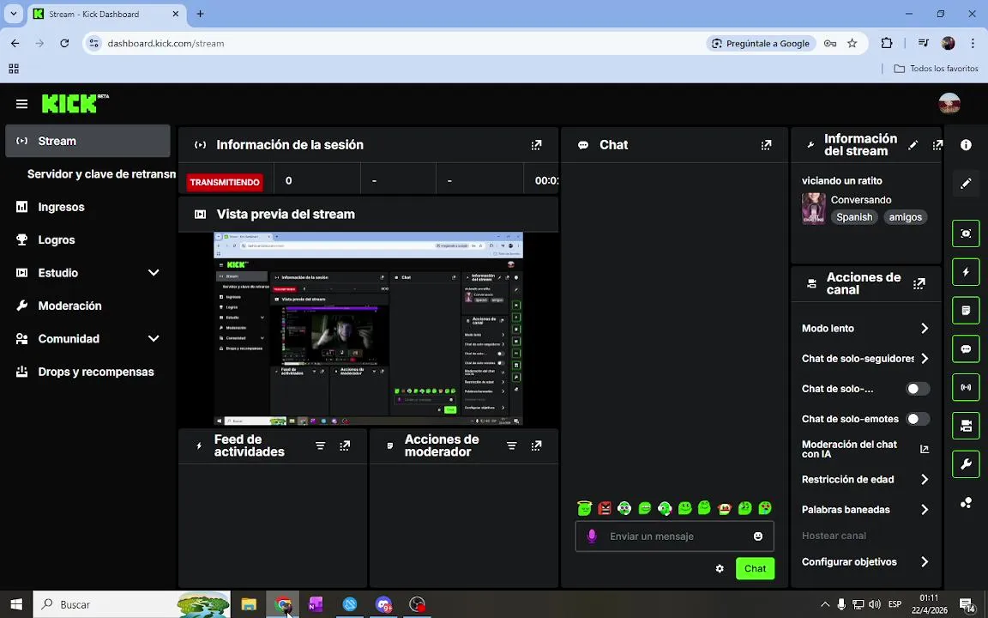Screen dimensions: 988x618
Task: Pop out the Información de la sesión panel
Action: pos(536,145)
